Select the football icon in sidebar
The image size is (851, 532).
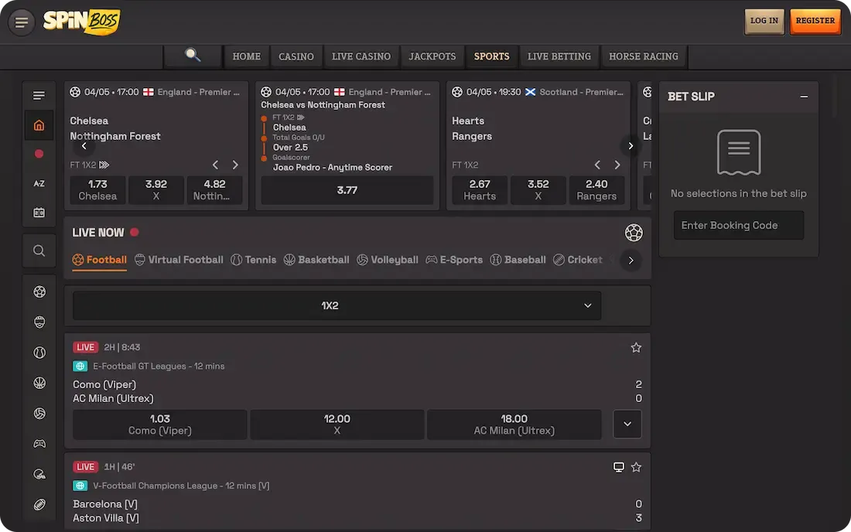point(39,292)
